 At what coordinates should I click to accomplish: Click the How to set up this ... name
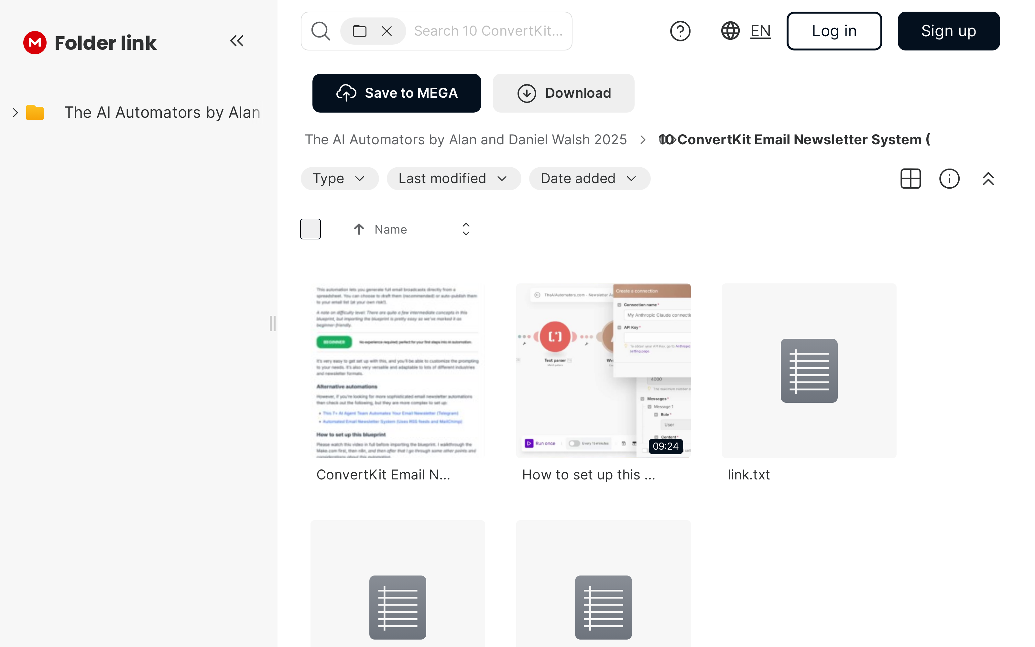click(x=589, y=475)
